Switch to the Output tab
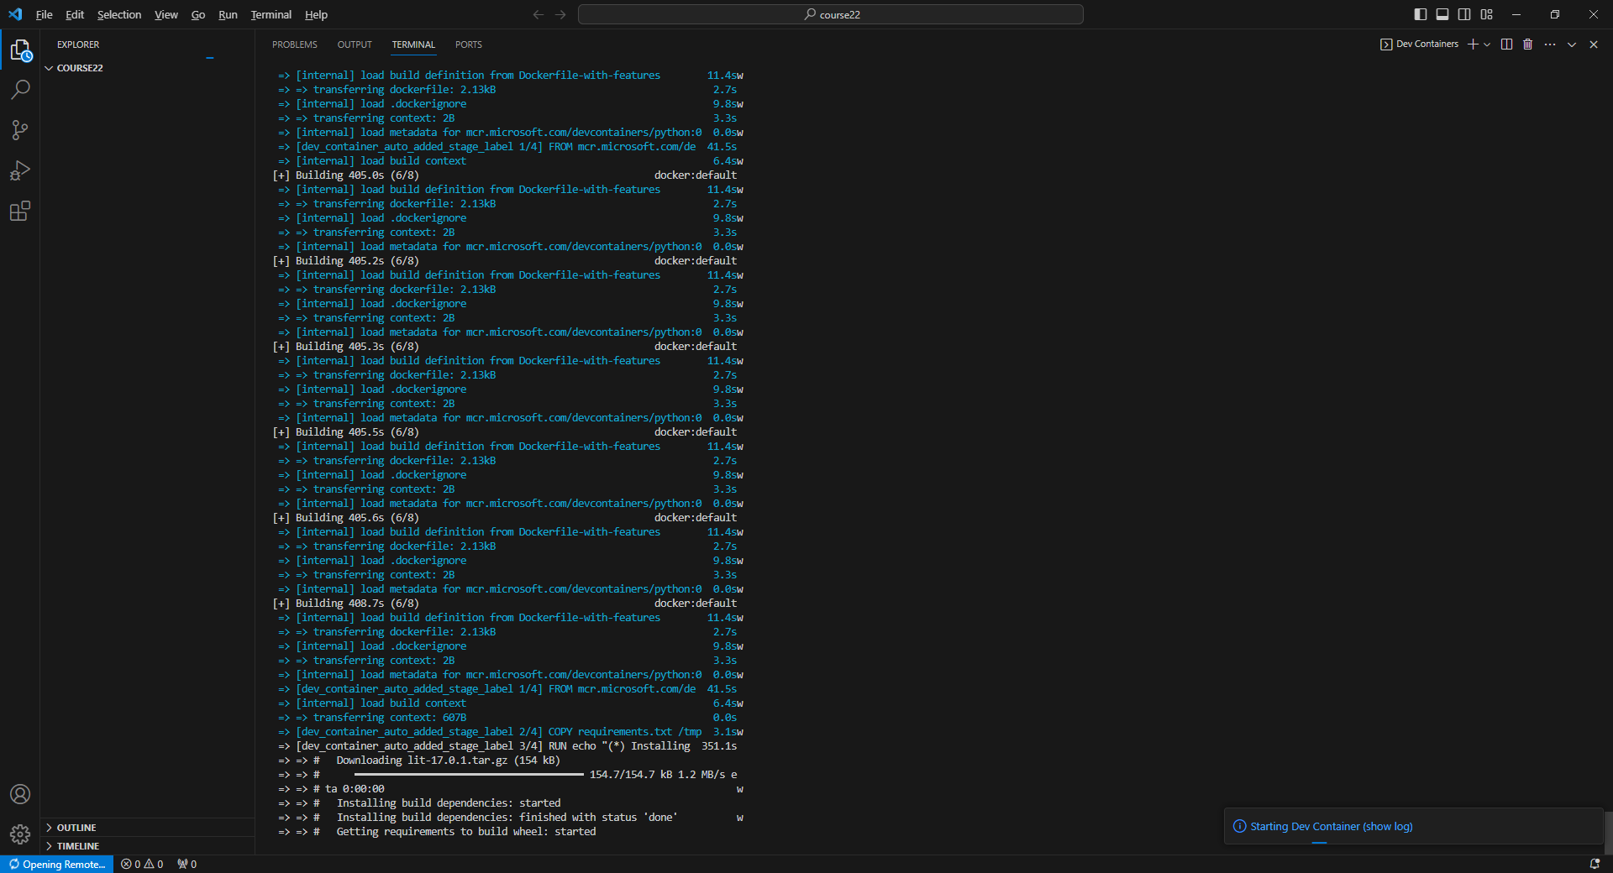The image size is (1613, 873). (355, 44)
